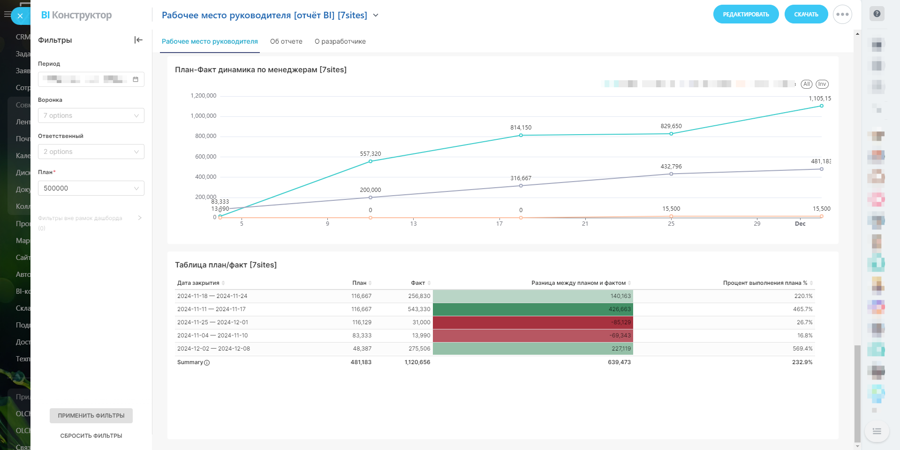Image resolution: width=900 pixels, height=450 pixels.
Task: Click the СКАЧАТЬ button
Action: pos(806,15)
